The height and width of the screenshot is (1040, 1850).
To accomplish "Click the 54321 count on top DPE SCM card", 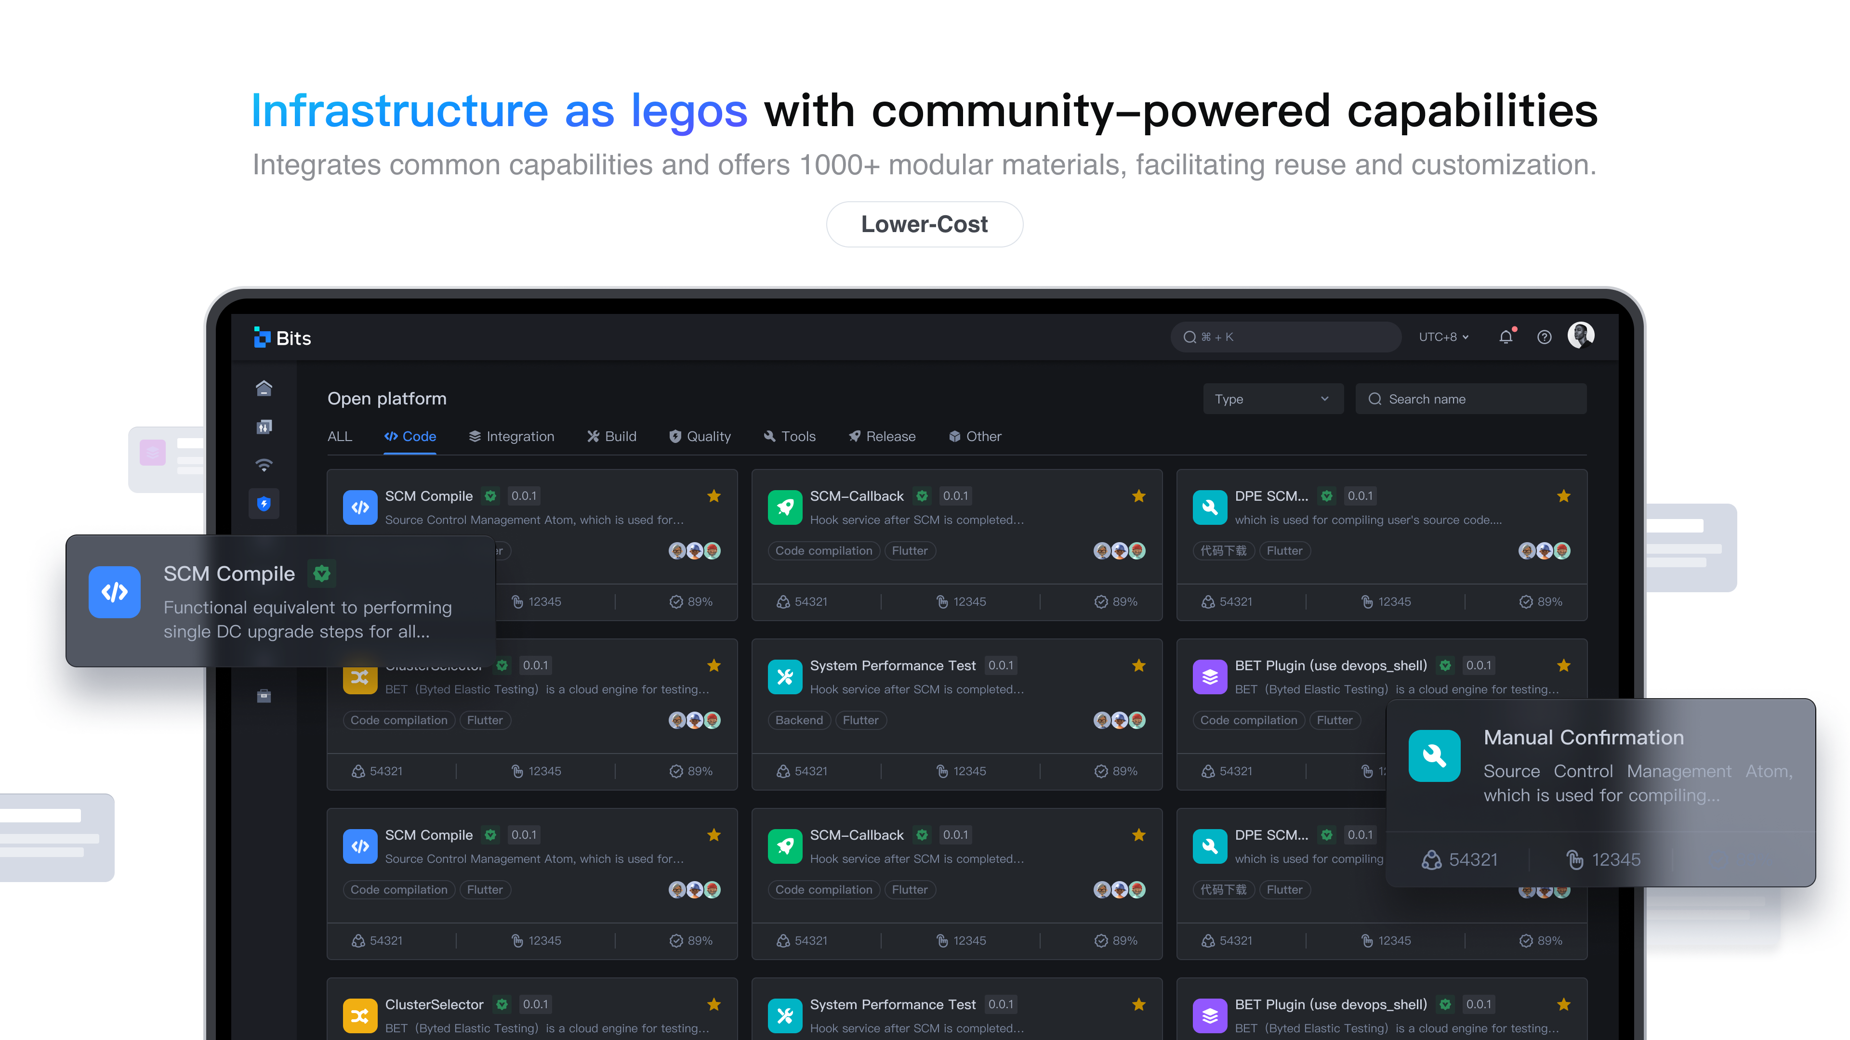I will [1227, 601].
